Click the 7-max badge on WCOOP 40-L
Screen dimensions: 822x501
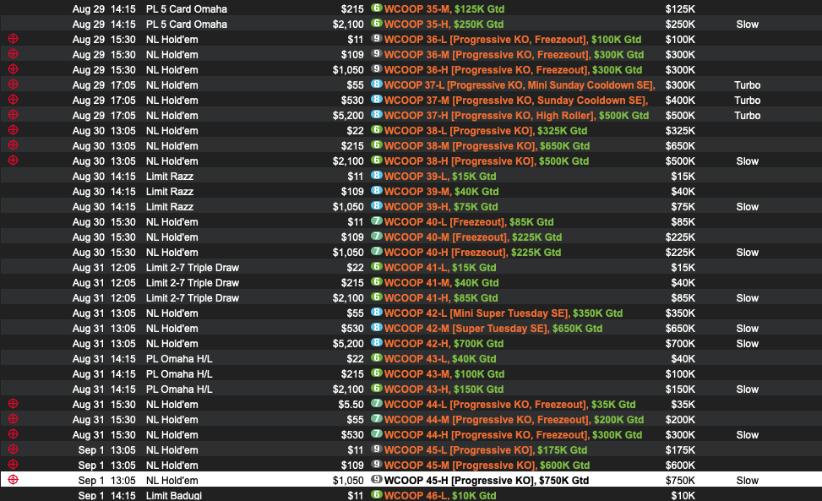coord(377,221)
